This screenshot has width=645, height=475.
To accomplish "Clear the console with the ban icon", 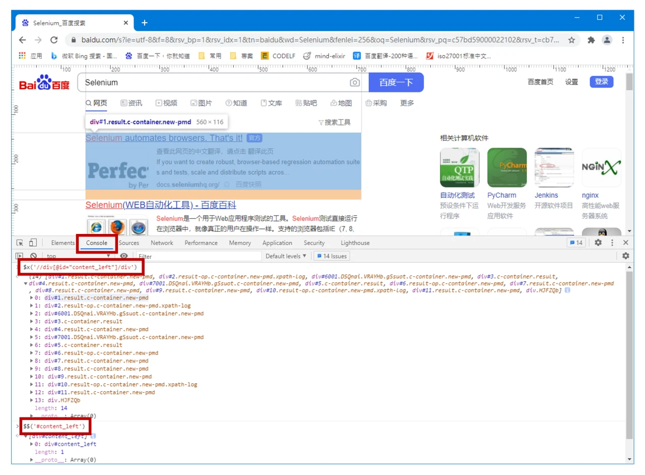I will point(33,256).
